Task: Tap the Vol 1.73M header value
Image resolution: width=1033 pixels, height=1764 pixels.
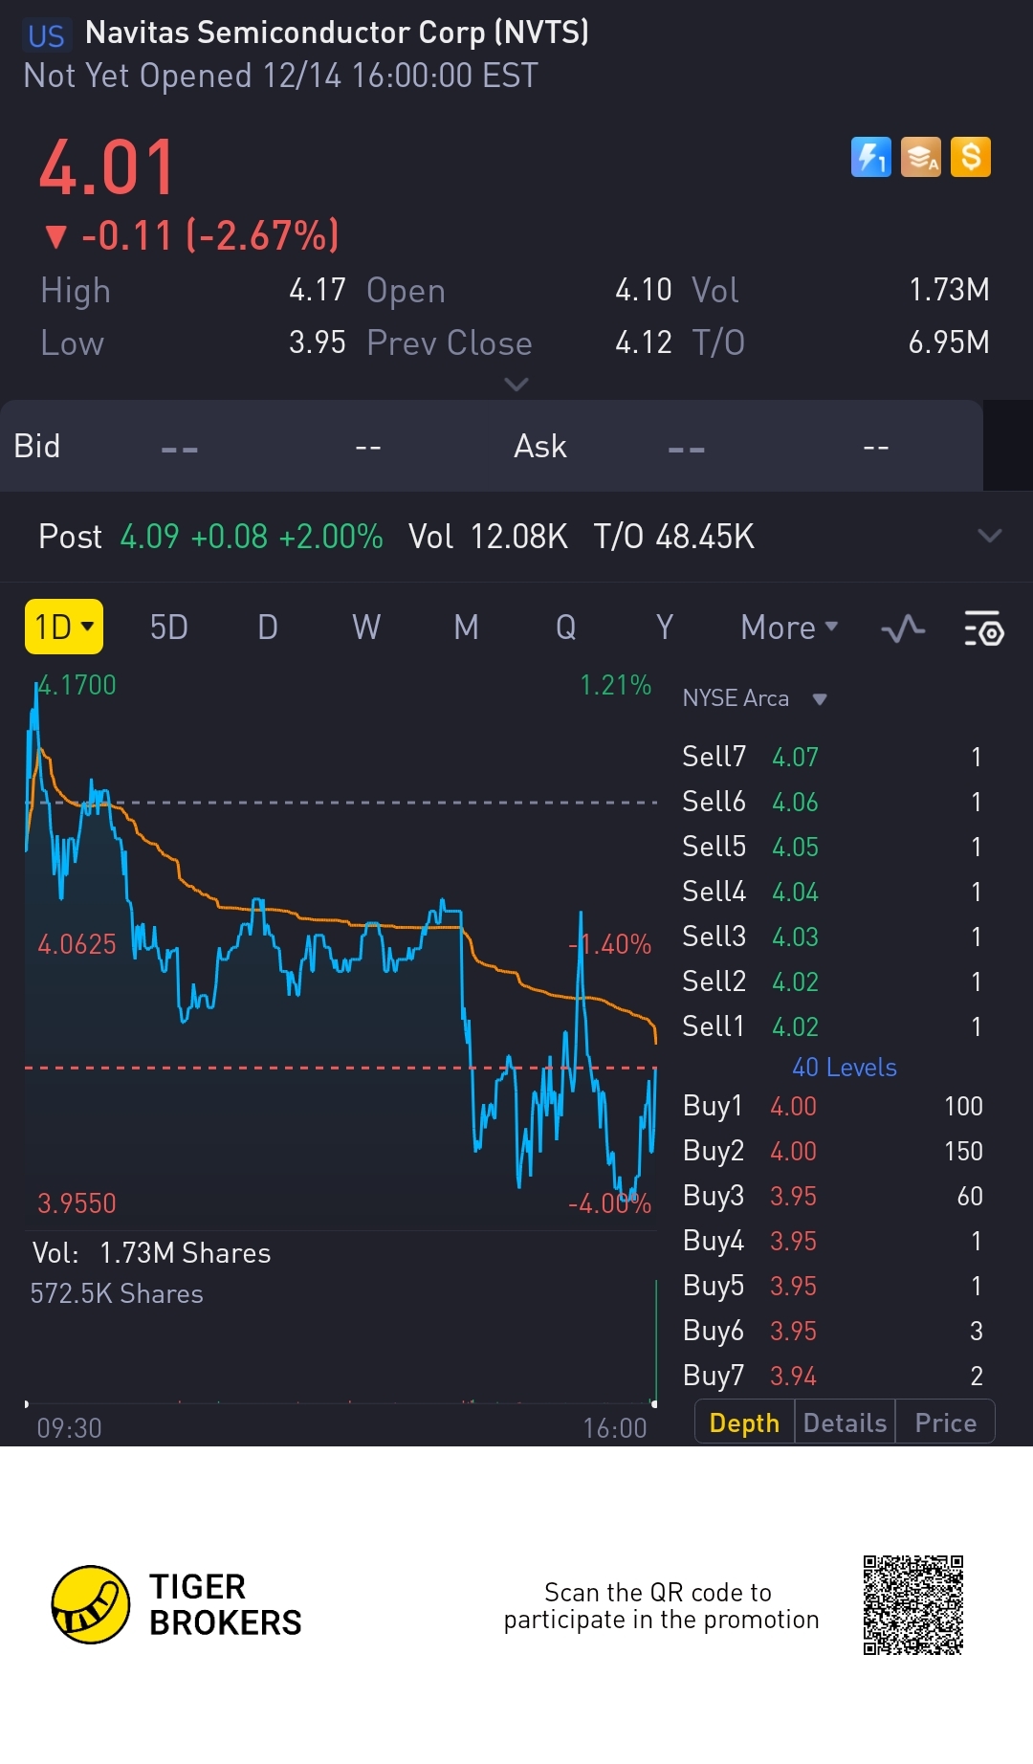Action: point(949,290)
